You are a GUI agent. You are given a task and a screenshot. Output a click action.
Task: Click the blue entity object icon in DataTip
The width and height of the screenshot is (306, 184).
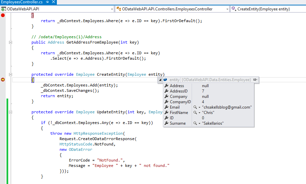click(x=165, y=80)
